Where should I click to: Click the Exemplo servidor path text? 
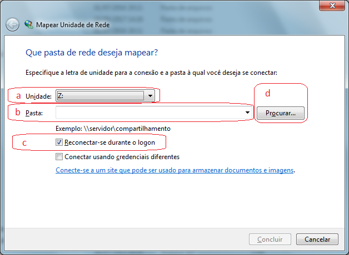point(113,129)
